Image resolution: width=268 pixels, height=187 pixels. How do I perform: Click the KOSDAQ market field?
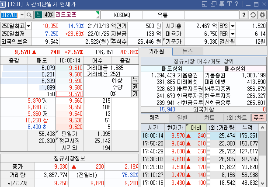point(122,15)
